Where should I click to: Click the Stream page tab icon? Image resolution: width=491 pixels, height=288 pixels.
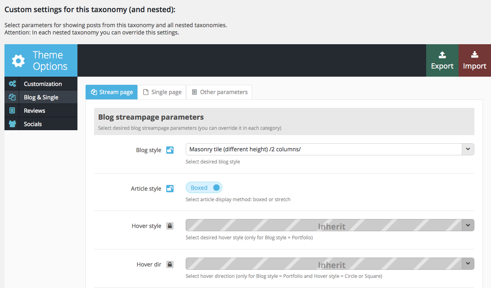tap(94, 92)
